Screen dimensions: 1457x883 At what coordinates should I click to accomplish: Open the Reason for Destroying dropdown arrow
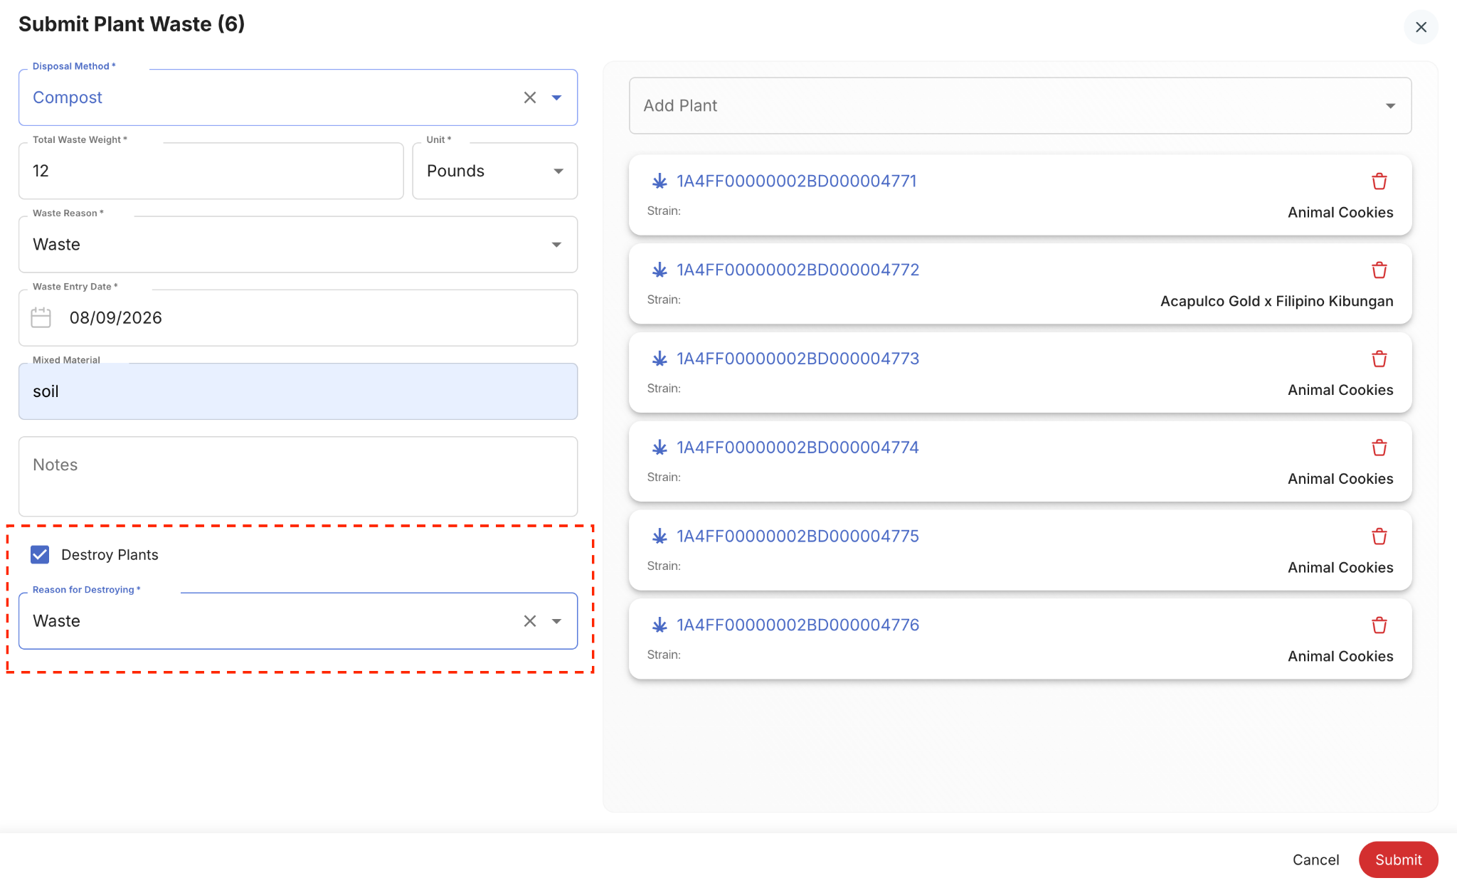(x=557, y=621)
